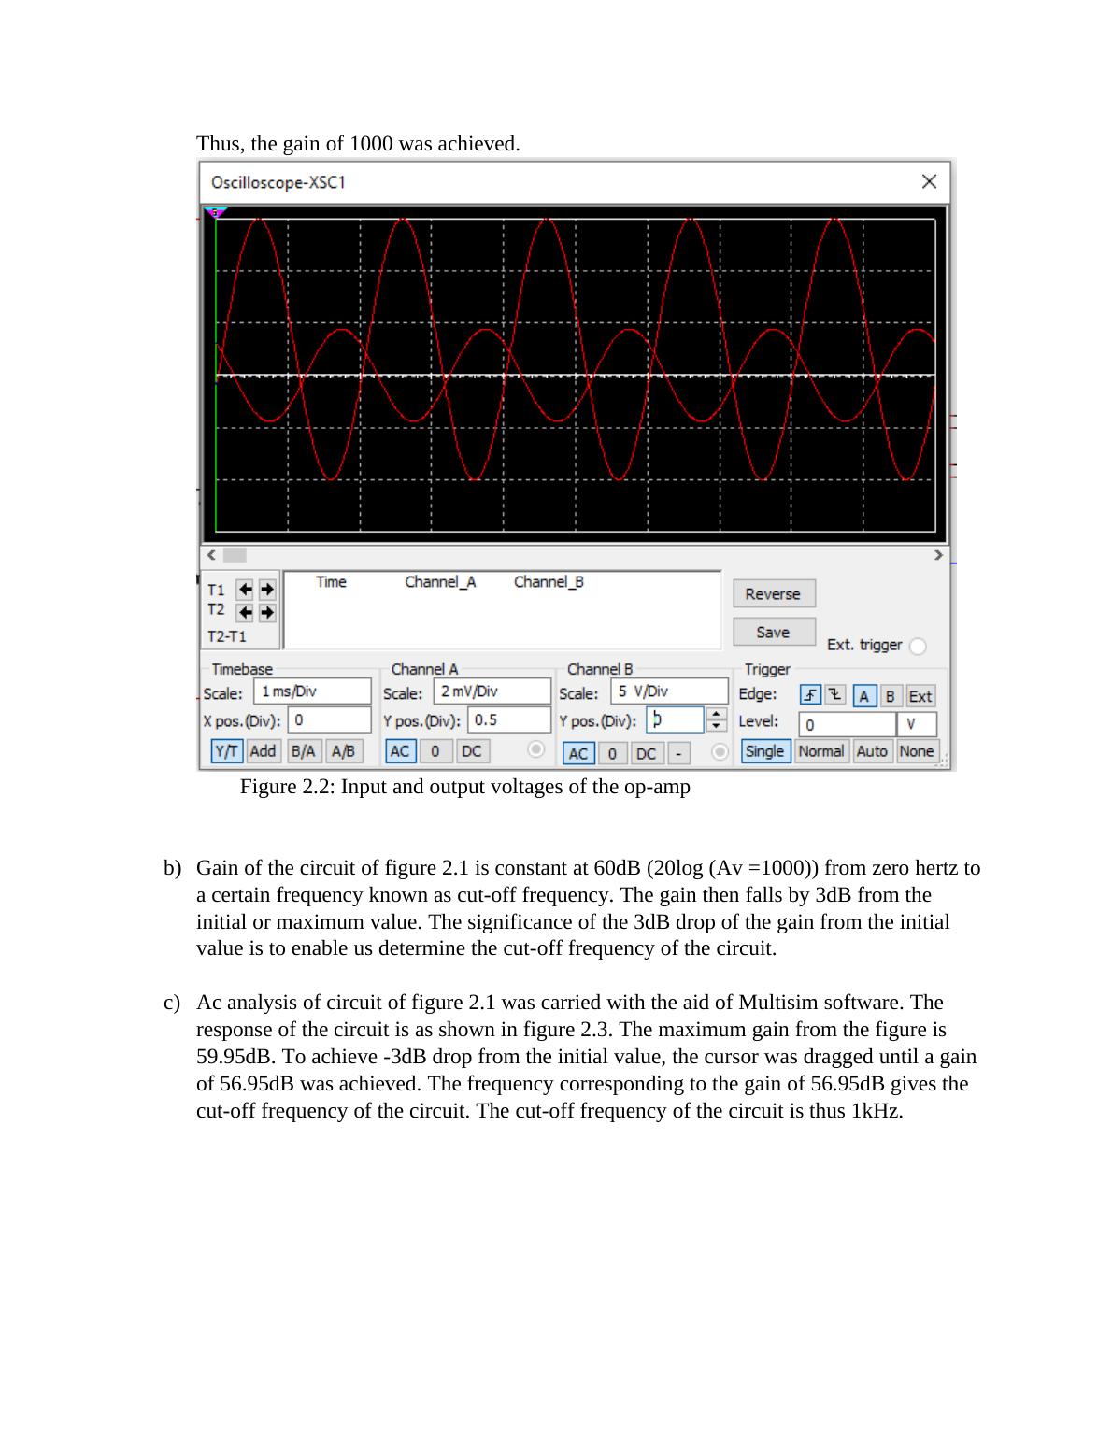The width and height of the screenshot is (1112, 1439).
Task: Move T1 cursor right with arrow
Action: click(267, 590)
